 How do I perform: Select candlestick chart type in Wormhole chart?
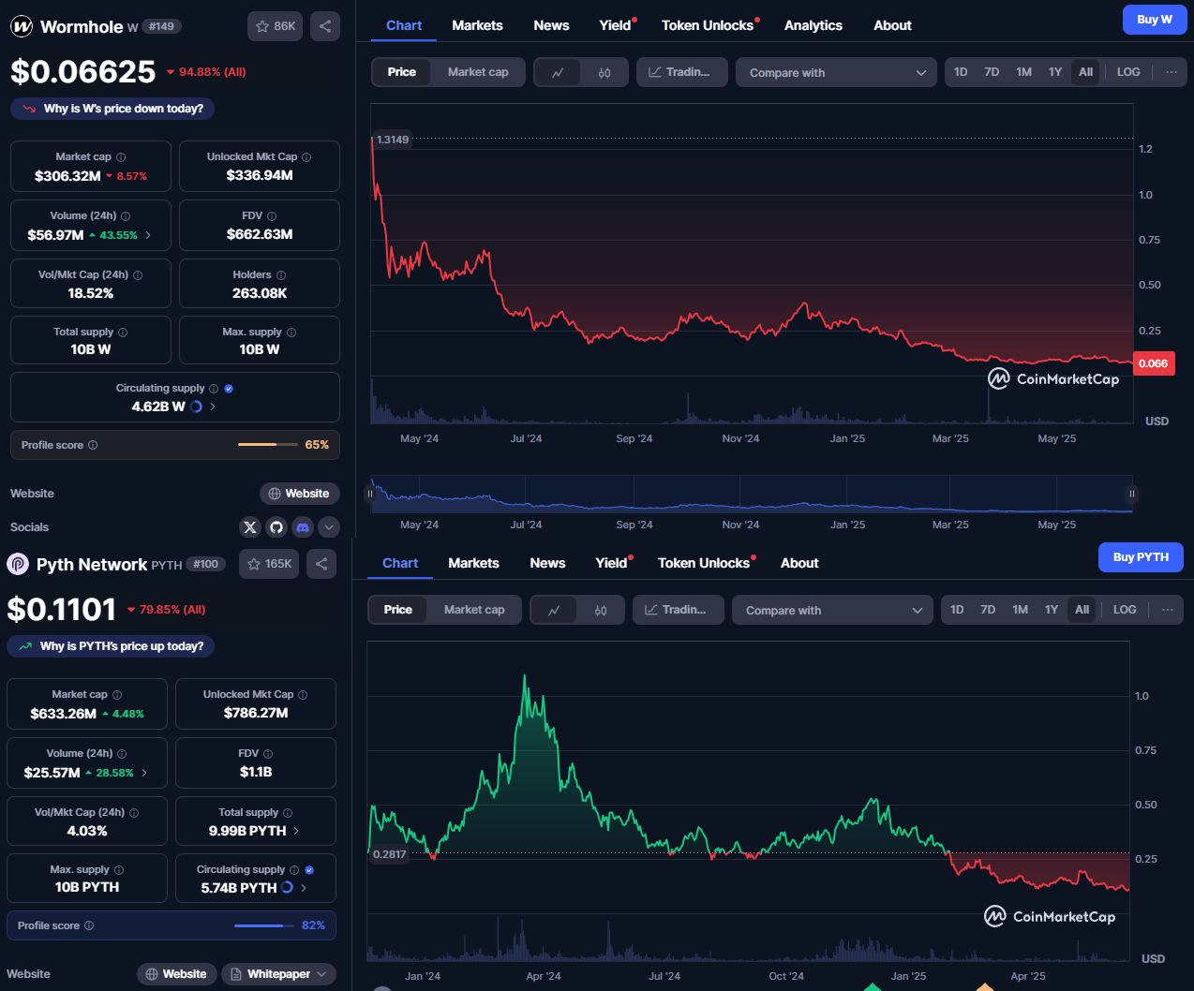604,72
